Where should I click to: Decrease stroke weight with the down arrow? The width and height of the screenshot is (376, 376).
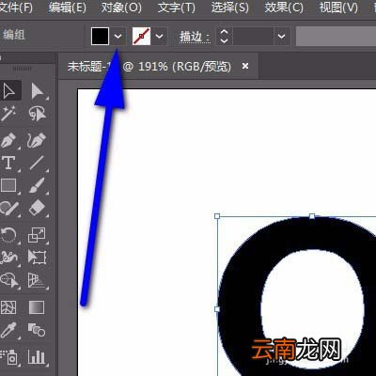(224, 40)
